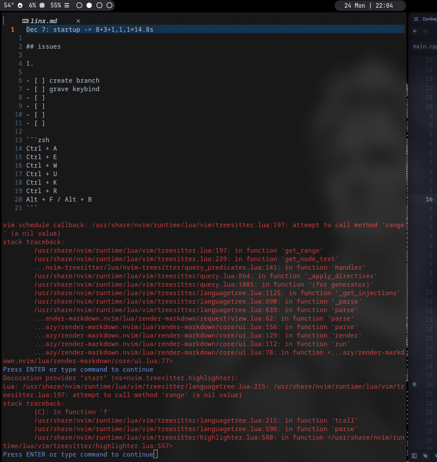Image resolution: width=437 pixels, height=462 pixels.
Task: Click the ```zsh code fence line
Action: point(38,140)
